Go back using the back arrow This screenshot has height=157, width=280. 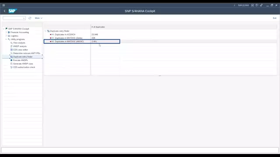[5, 11]
